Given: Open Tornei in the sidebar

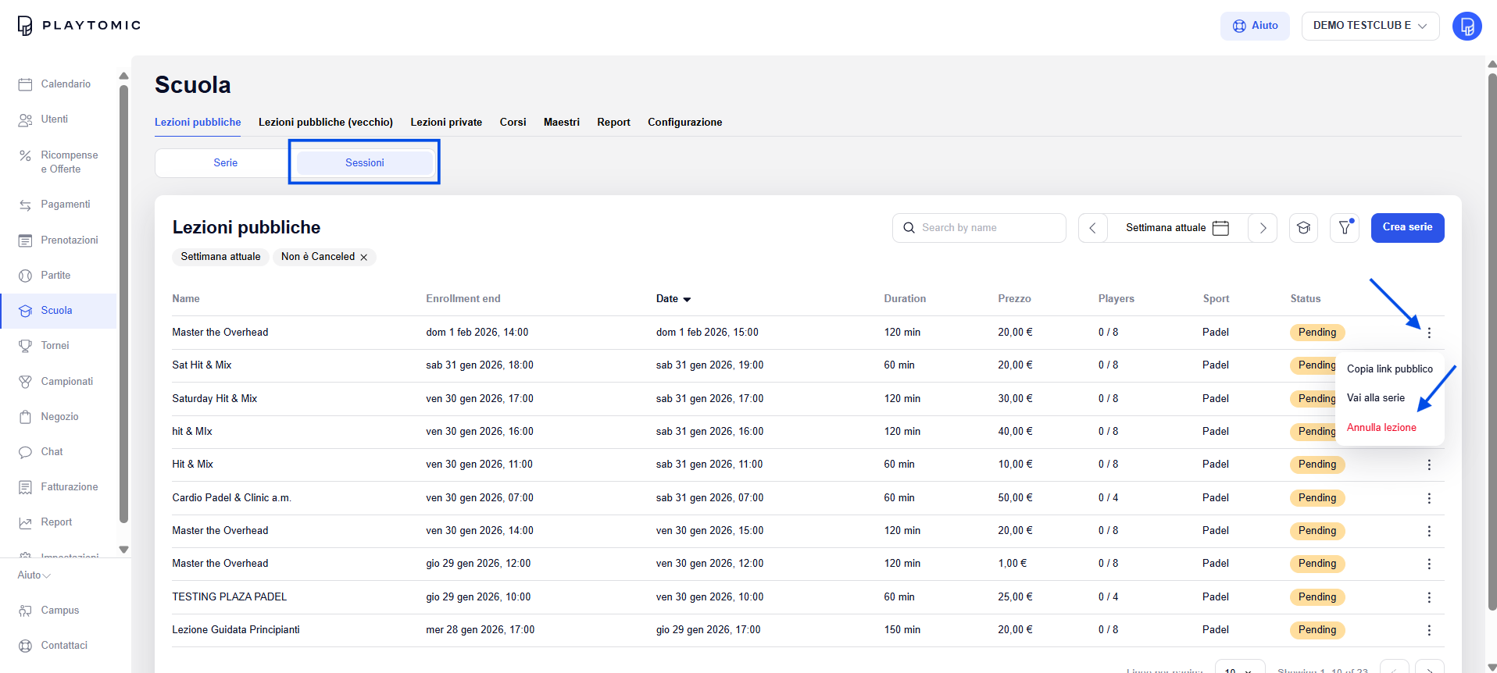Looking at the screenshot, I should pos(55,345).
